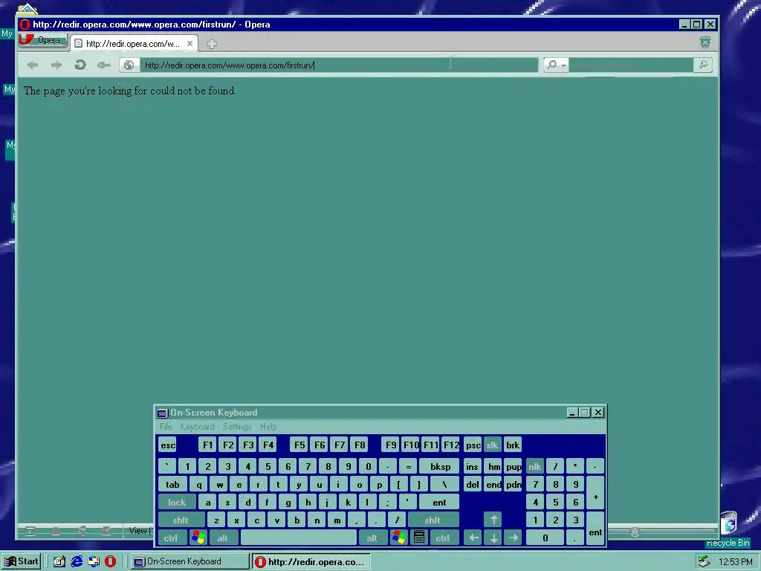Image resolution: width=761 pixels, height=571 pixels.
Task: Click the system tray network icon
Action: point(705,562)
